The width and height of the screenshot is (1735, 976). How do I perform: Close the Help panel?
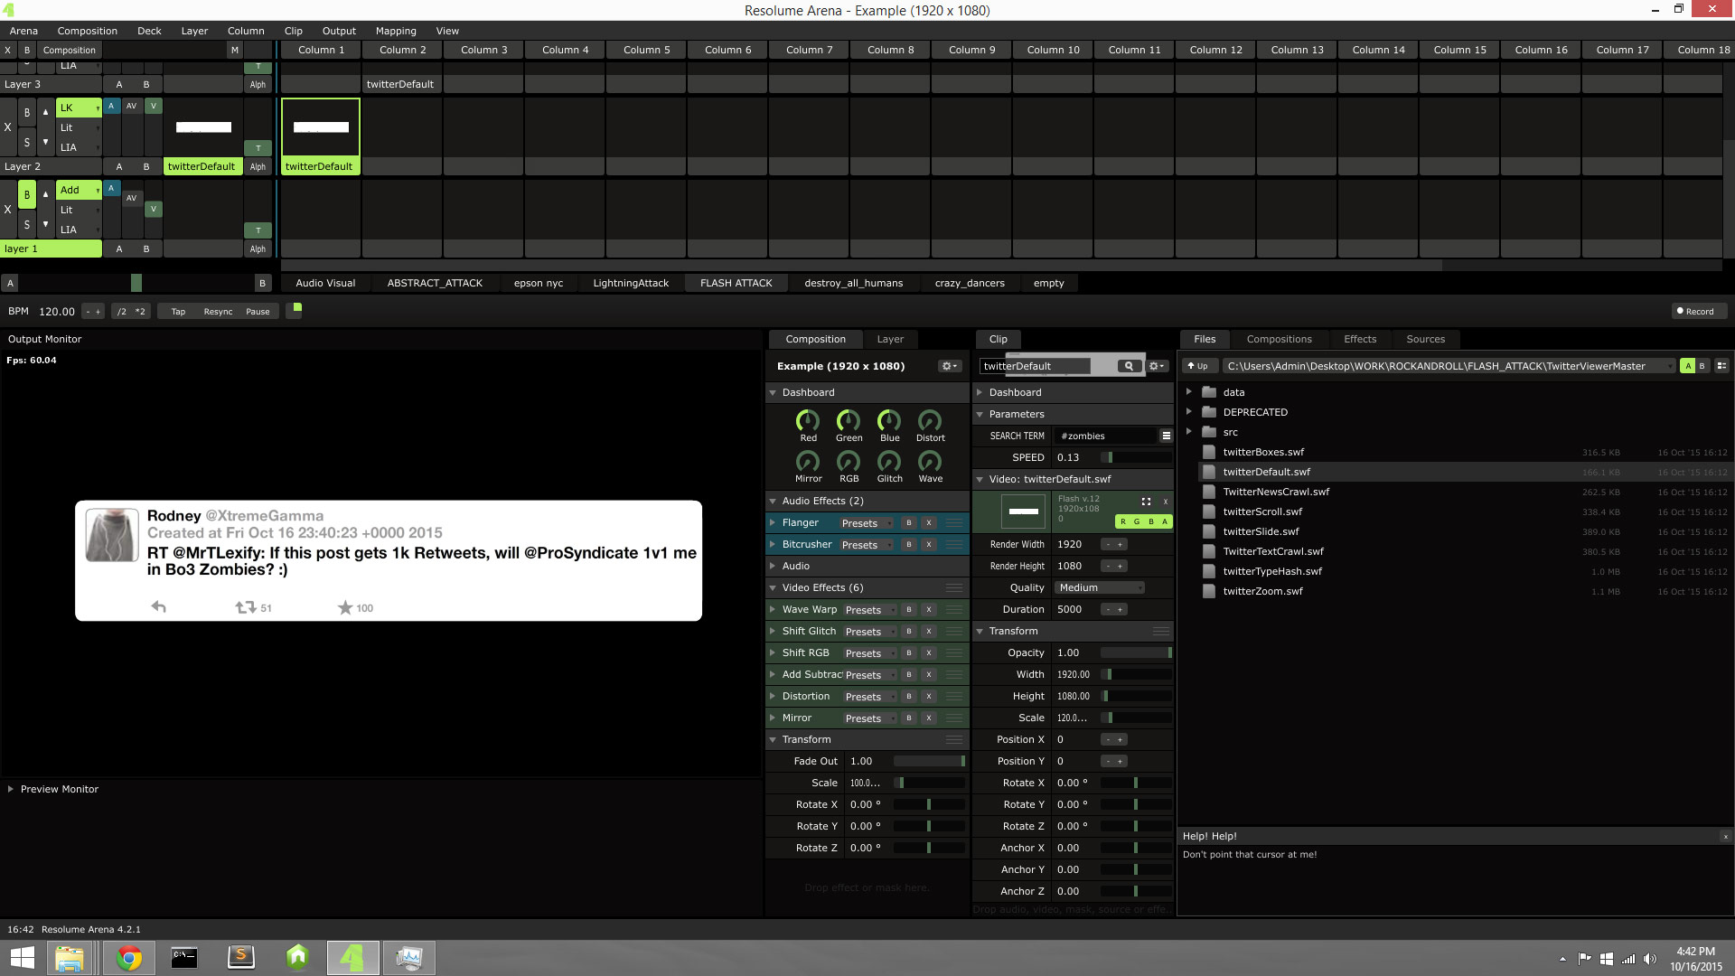point(1725,837)
